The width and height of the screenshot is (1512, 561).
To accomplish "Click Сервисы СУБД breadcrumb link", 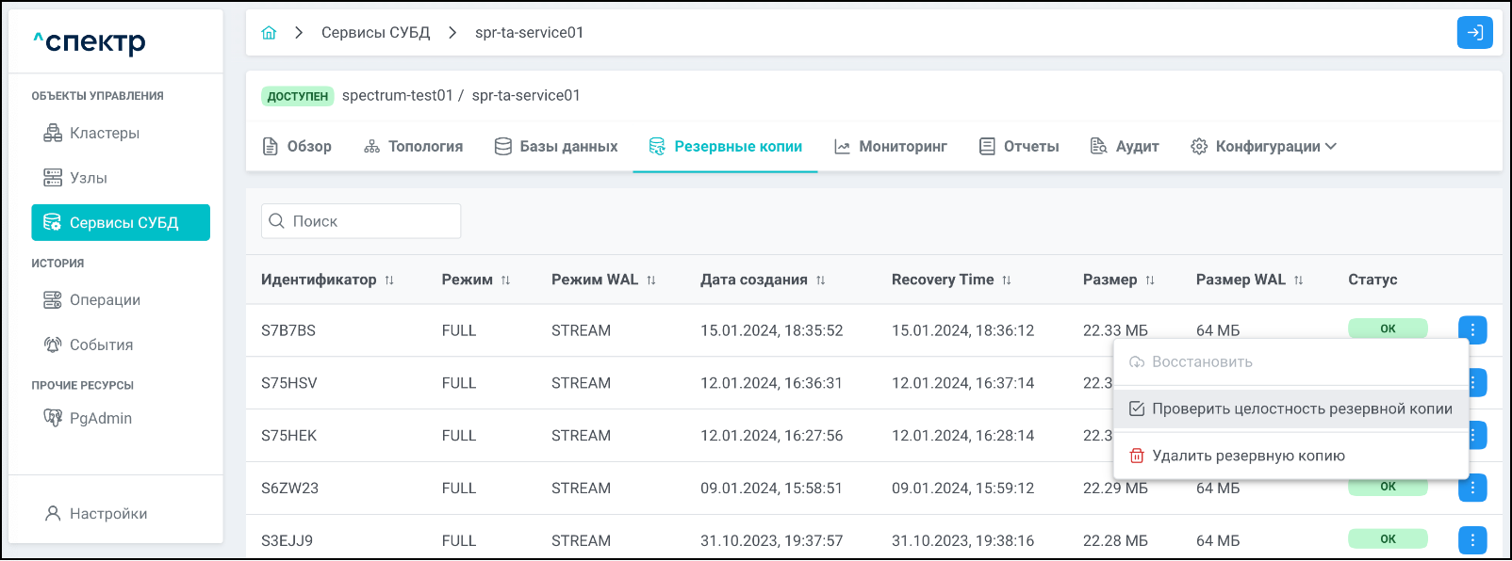I will (x=375, y=33).
